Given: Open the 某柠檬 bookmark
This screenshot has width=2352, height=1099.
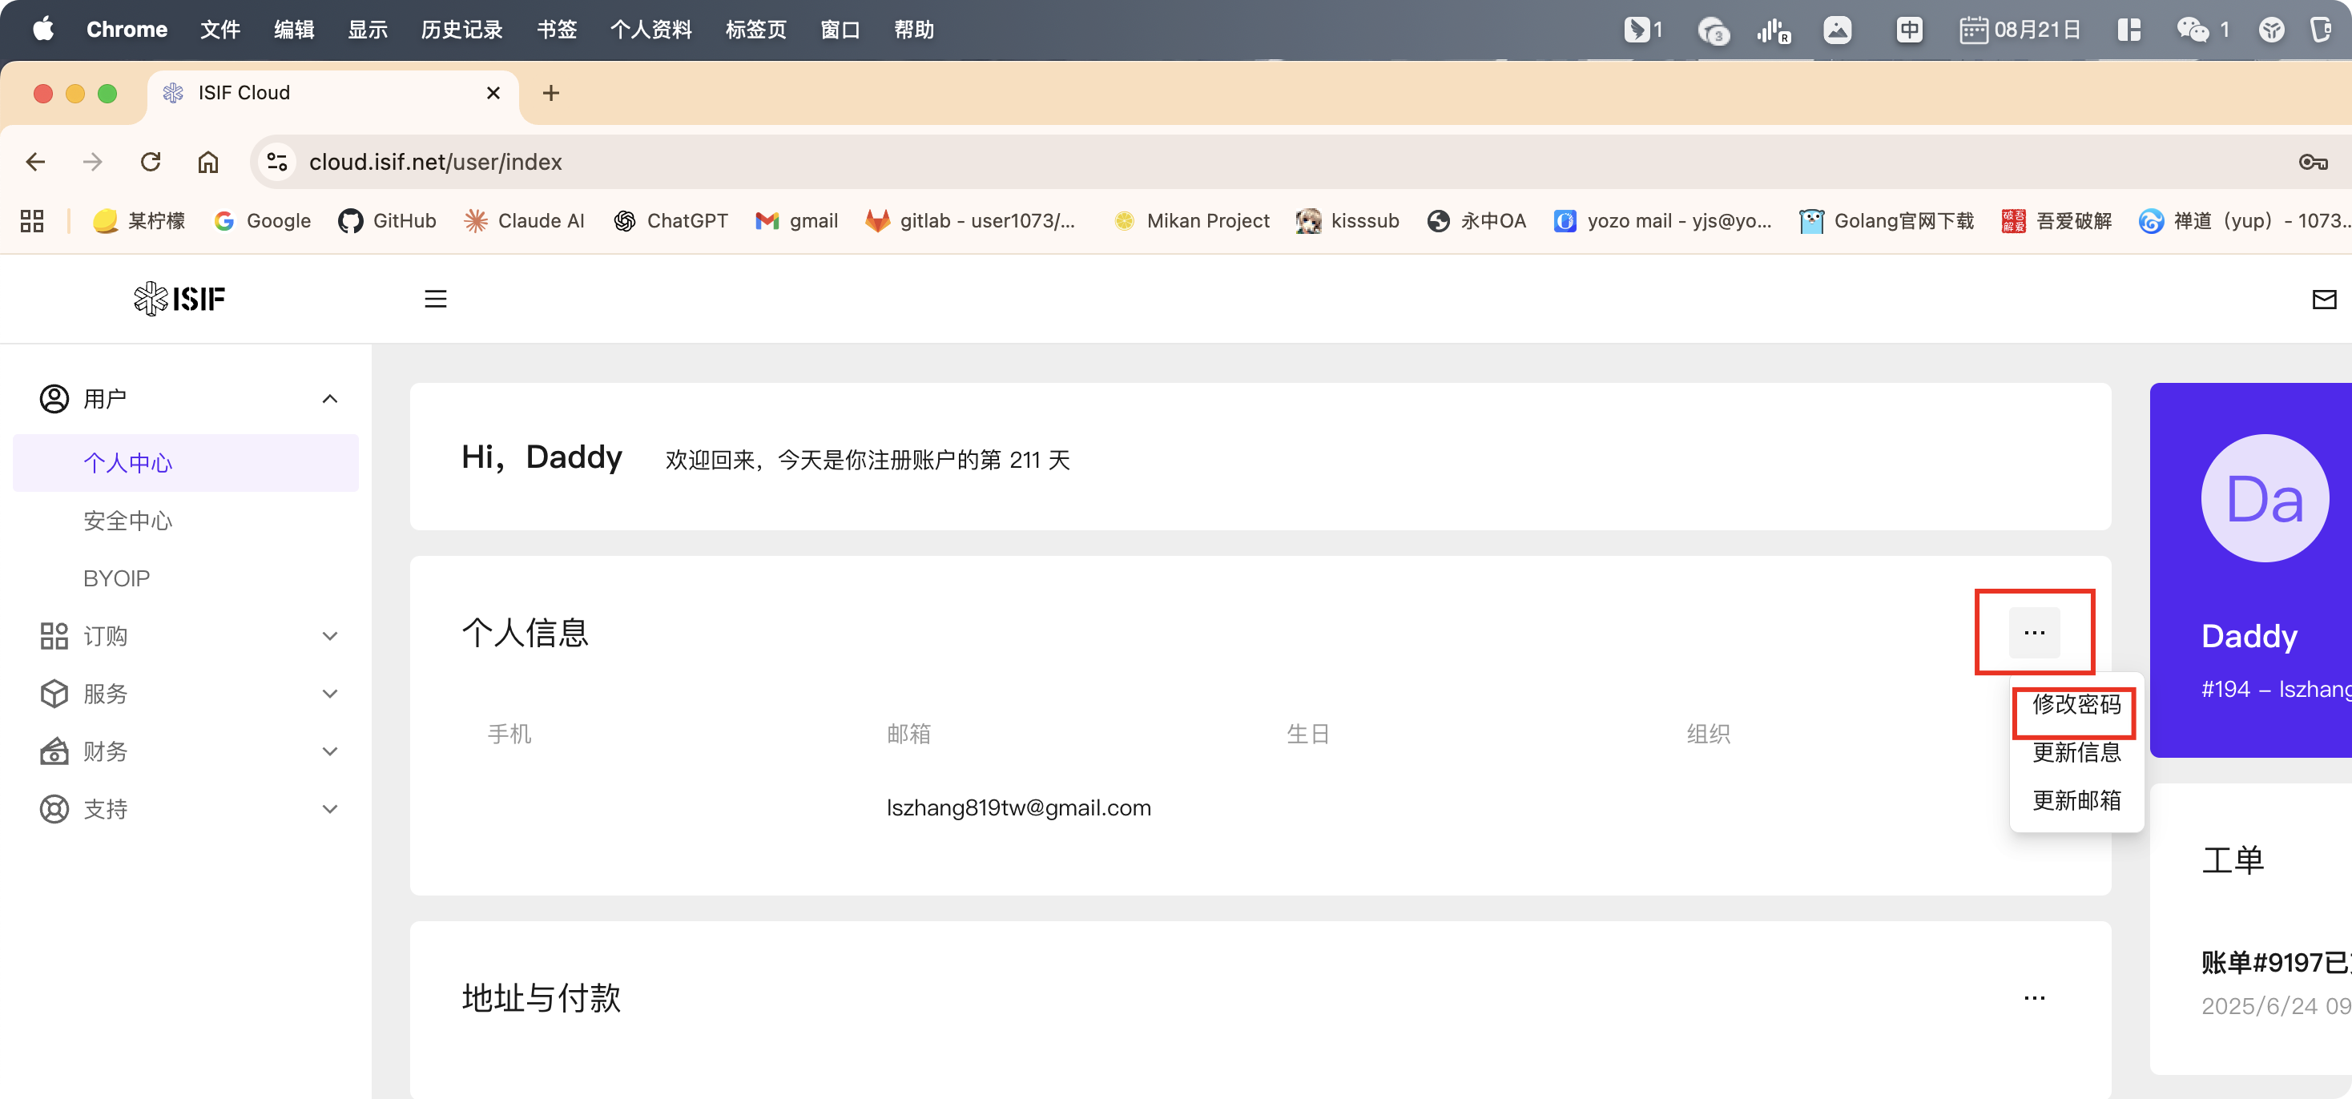Looking at the screenshot, I should pyautogui.click(x=139, y=221).
